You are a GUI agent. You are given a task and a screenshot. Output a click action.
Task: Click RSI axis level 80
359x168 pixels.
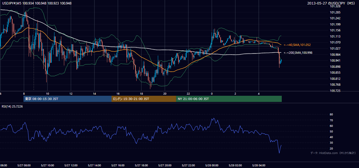[x=331, y=115]
